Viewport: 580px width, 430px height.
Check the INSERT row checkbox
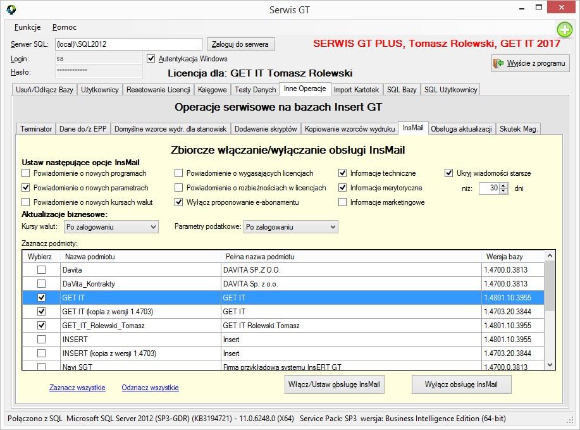pyautogui.click(x=42, y=340)
